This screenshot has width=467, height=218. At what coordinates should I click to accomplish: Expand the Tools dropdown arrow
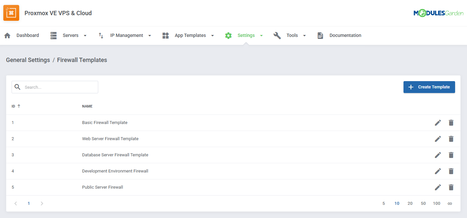tap(304, 35)
